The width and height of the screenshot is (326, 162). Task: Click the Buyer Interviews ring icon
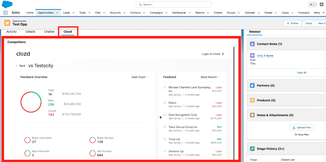27,140
